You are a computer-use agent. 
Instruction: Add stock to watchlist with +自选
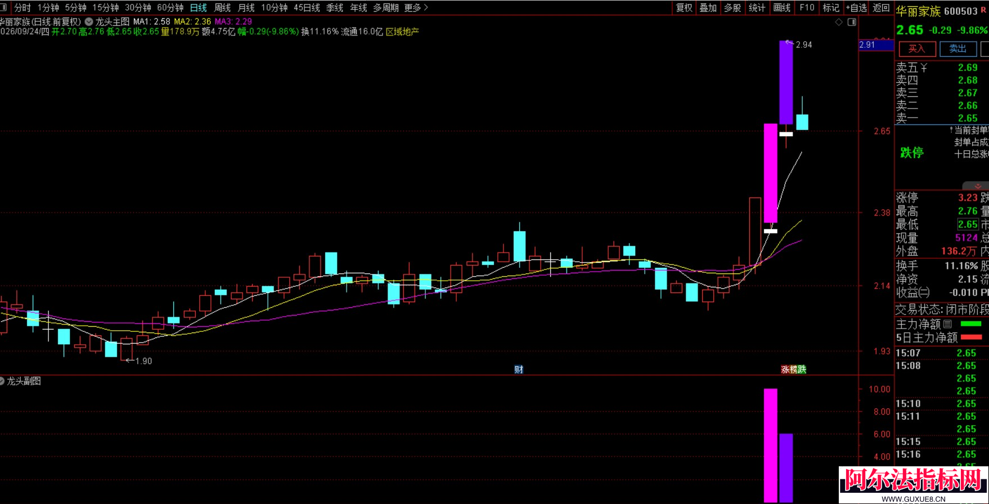(856, 8)
